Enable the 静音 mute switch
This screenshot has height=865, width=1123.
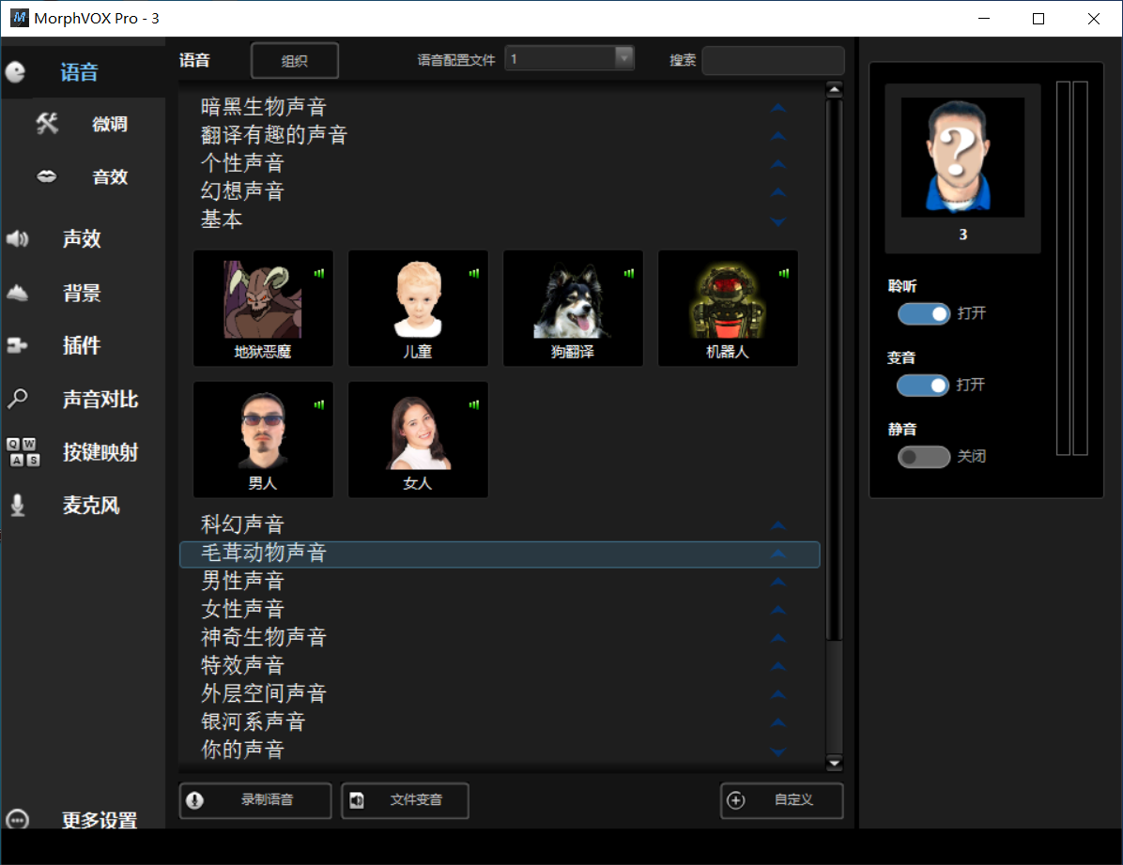click(x=924, y=457)
